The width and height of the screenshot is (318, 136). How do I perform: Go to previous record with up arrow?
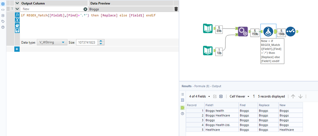[293, 97]
